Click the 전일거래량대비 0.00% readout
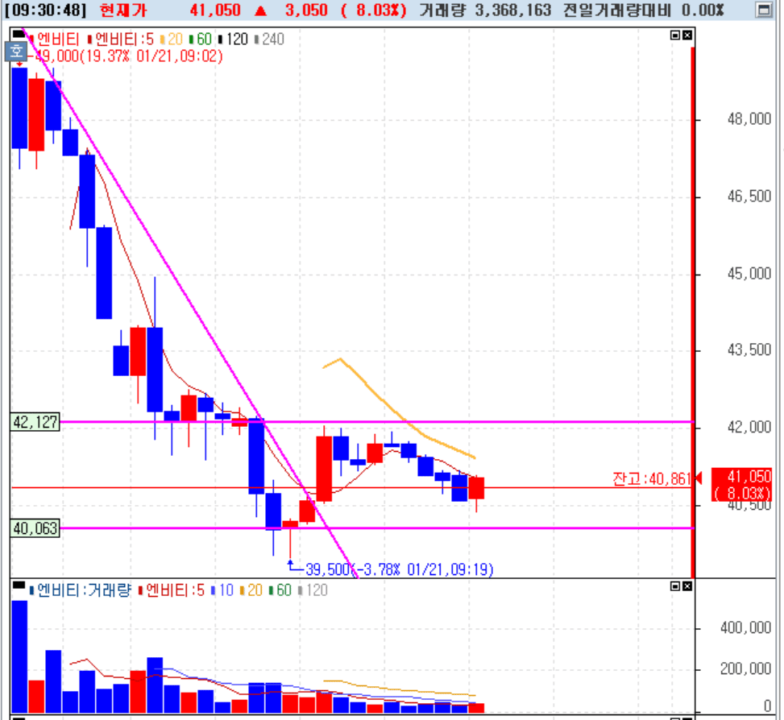 [644, 10]
